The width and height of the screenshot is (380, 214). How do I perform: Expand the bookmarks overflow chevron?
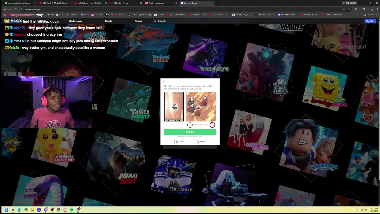tap(358, 15)
